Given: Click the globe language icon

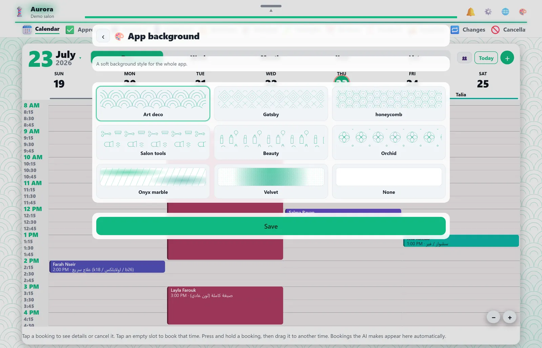Looking at the screenshot, I should click(x=505, y=12).
